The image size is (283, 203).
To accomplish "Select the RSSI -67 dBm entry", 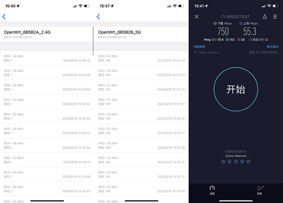I will tap(47, 174).
